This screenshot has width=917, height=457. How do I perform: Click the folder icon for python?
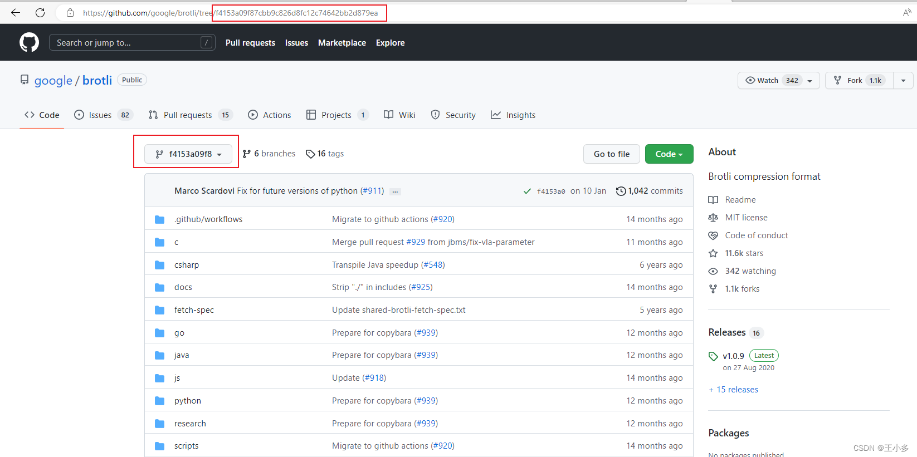[160, 401]
